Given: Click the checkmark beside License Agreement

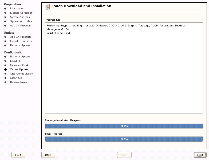Looking at the screenshot, I should (x=5, y=13).
